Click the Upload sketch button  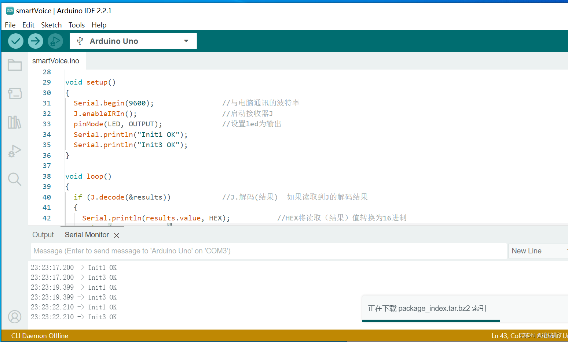click(35, 41)
